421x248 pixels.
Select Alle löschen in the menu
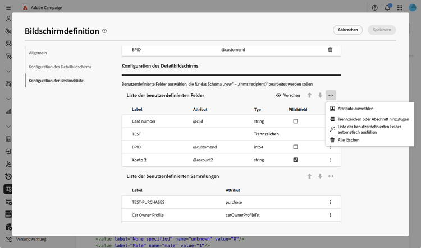348,140
